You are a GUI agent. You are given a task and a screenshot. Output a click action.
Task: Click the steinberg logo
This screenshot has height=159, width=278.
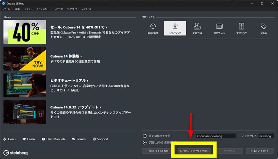click(x=16, y=153)
